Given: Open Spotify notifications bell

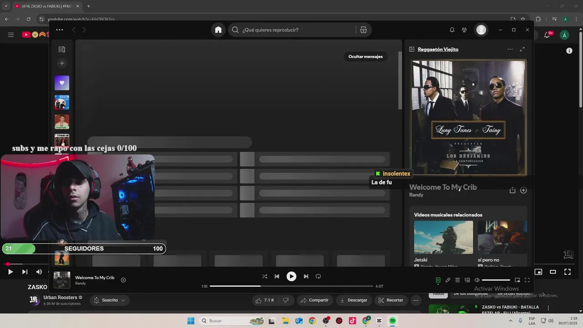Looking at the screenshot, I should [452, 30].
